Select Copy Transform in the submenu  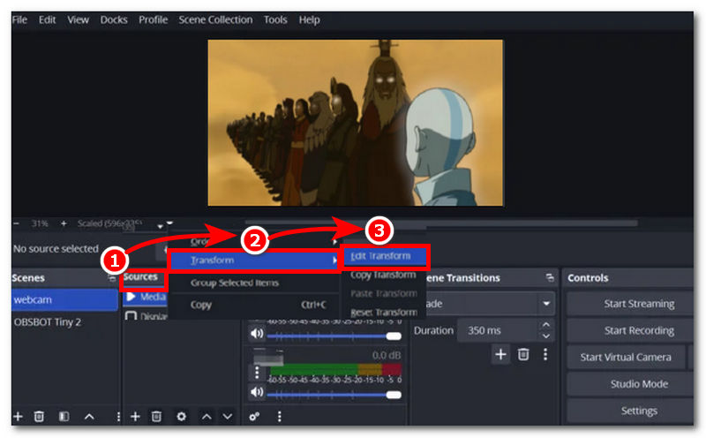pos(384,275)
